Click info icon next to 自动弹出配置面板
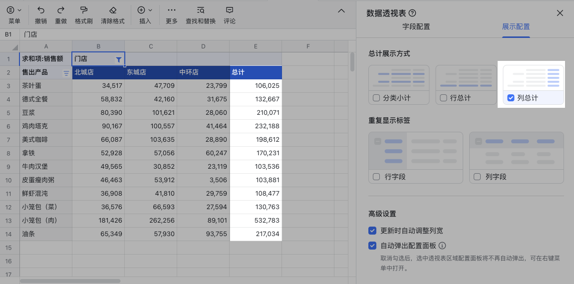574x284 pixels. click(x=442, y=246)
